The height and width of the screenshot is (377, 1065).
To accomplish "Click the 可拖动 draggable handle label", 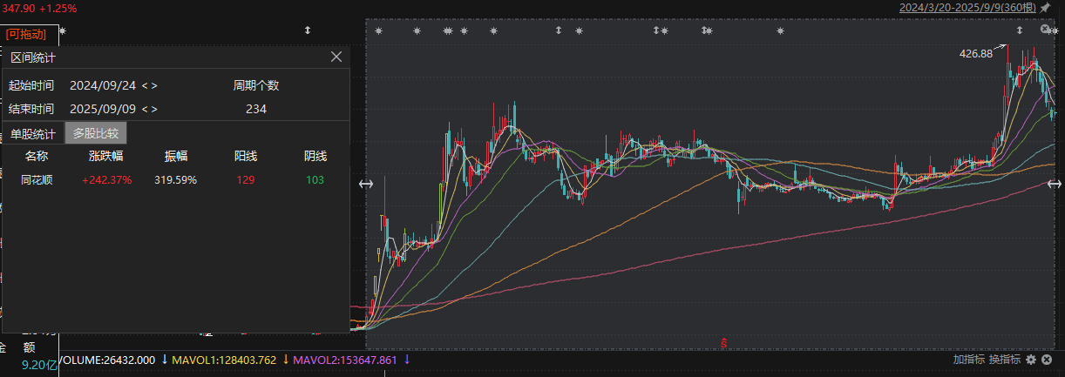I will tap(26, 34).
